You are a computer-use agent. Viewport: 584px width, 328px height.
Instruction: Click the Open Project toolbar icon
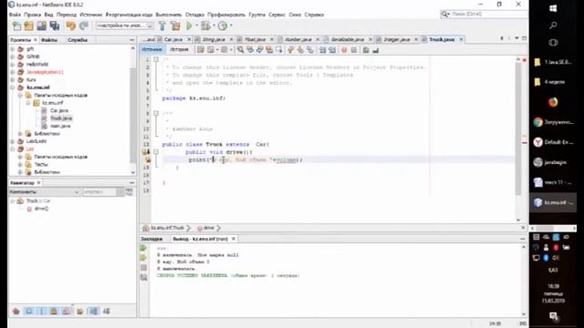(42, 26)
